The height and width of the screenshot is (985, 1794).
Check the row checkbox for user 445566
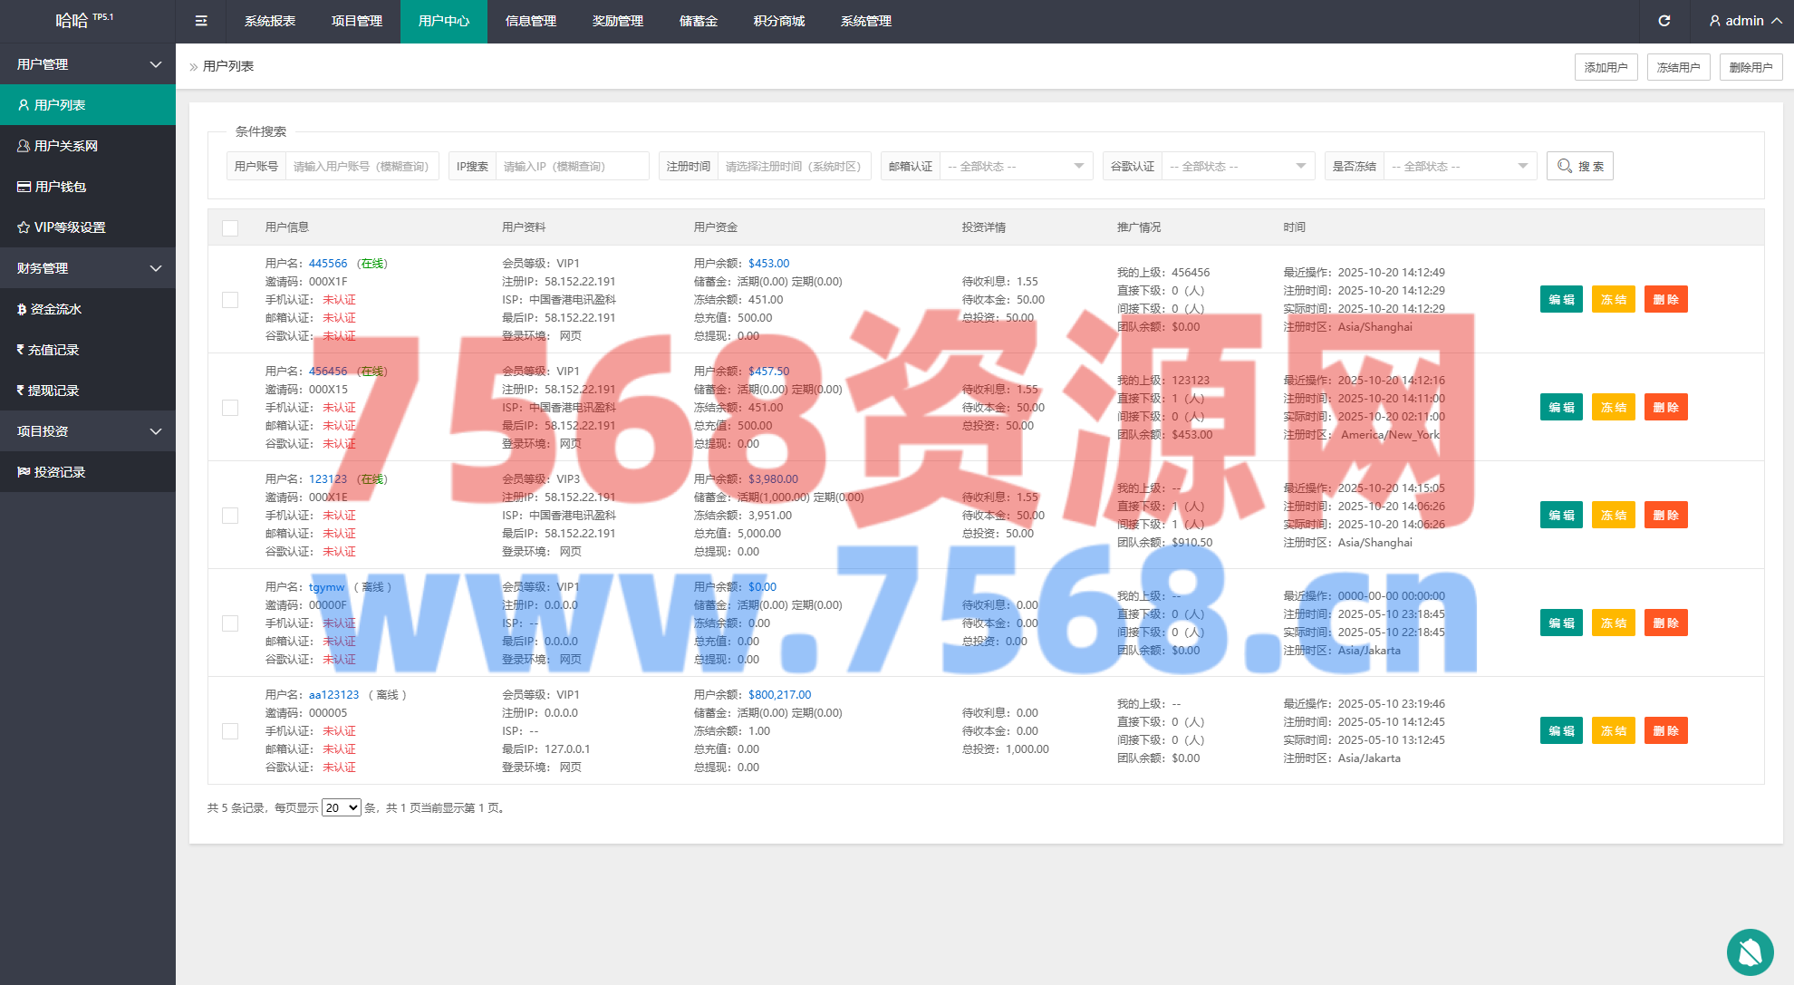[x=230, y=300]
